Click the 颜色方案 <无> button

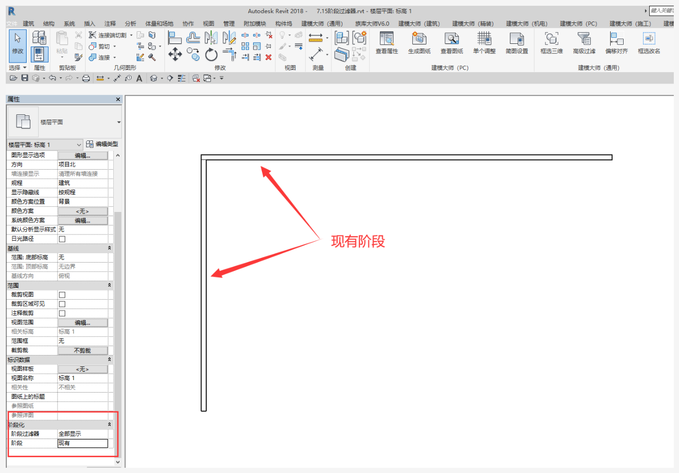[x=82, y=211]
